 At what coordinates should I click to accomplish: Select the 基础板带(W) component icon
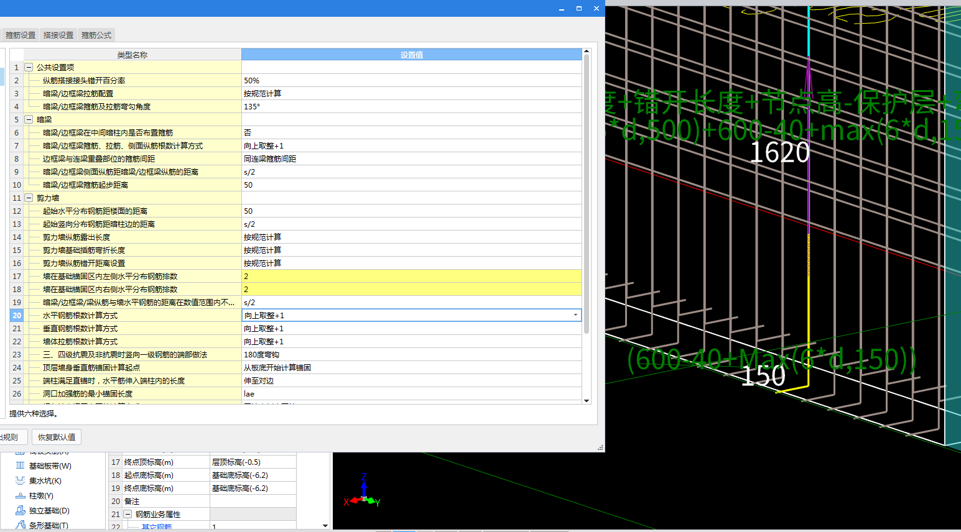click(x=20, y=465)
